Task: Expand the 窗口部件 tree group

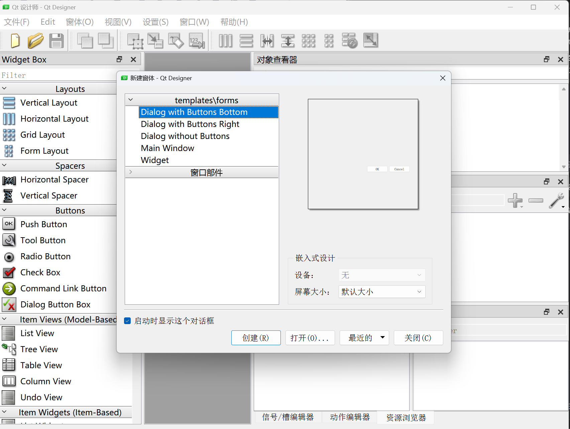Action: pos(131,172)
